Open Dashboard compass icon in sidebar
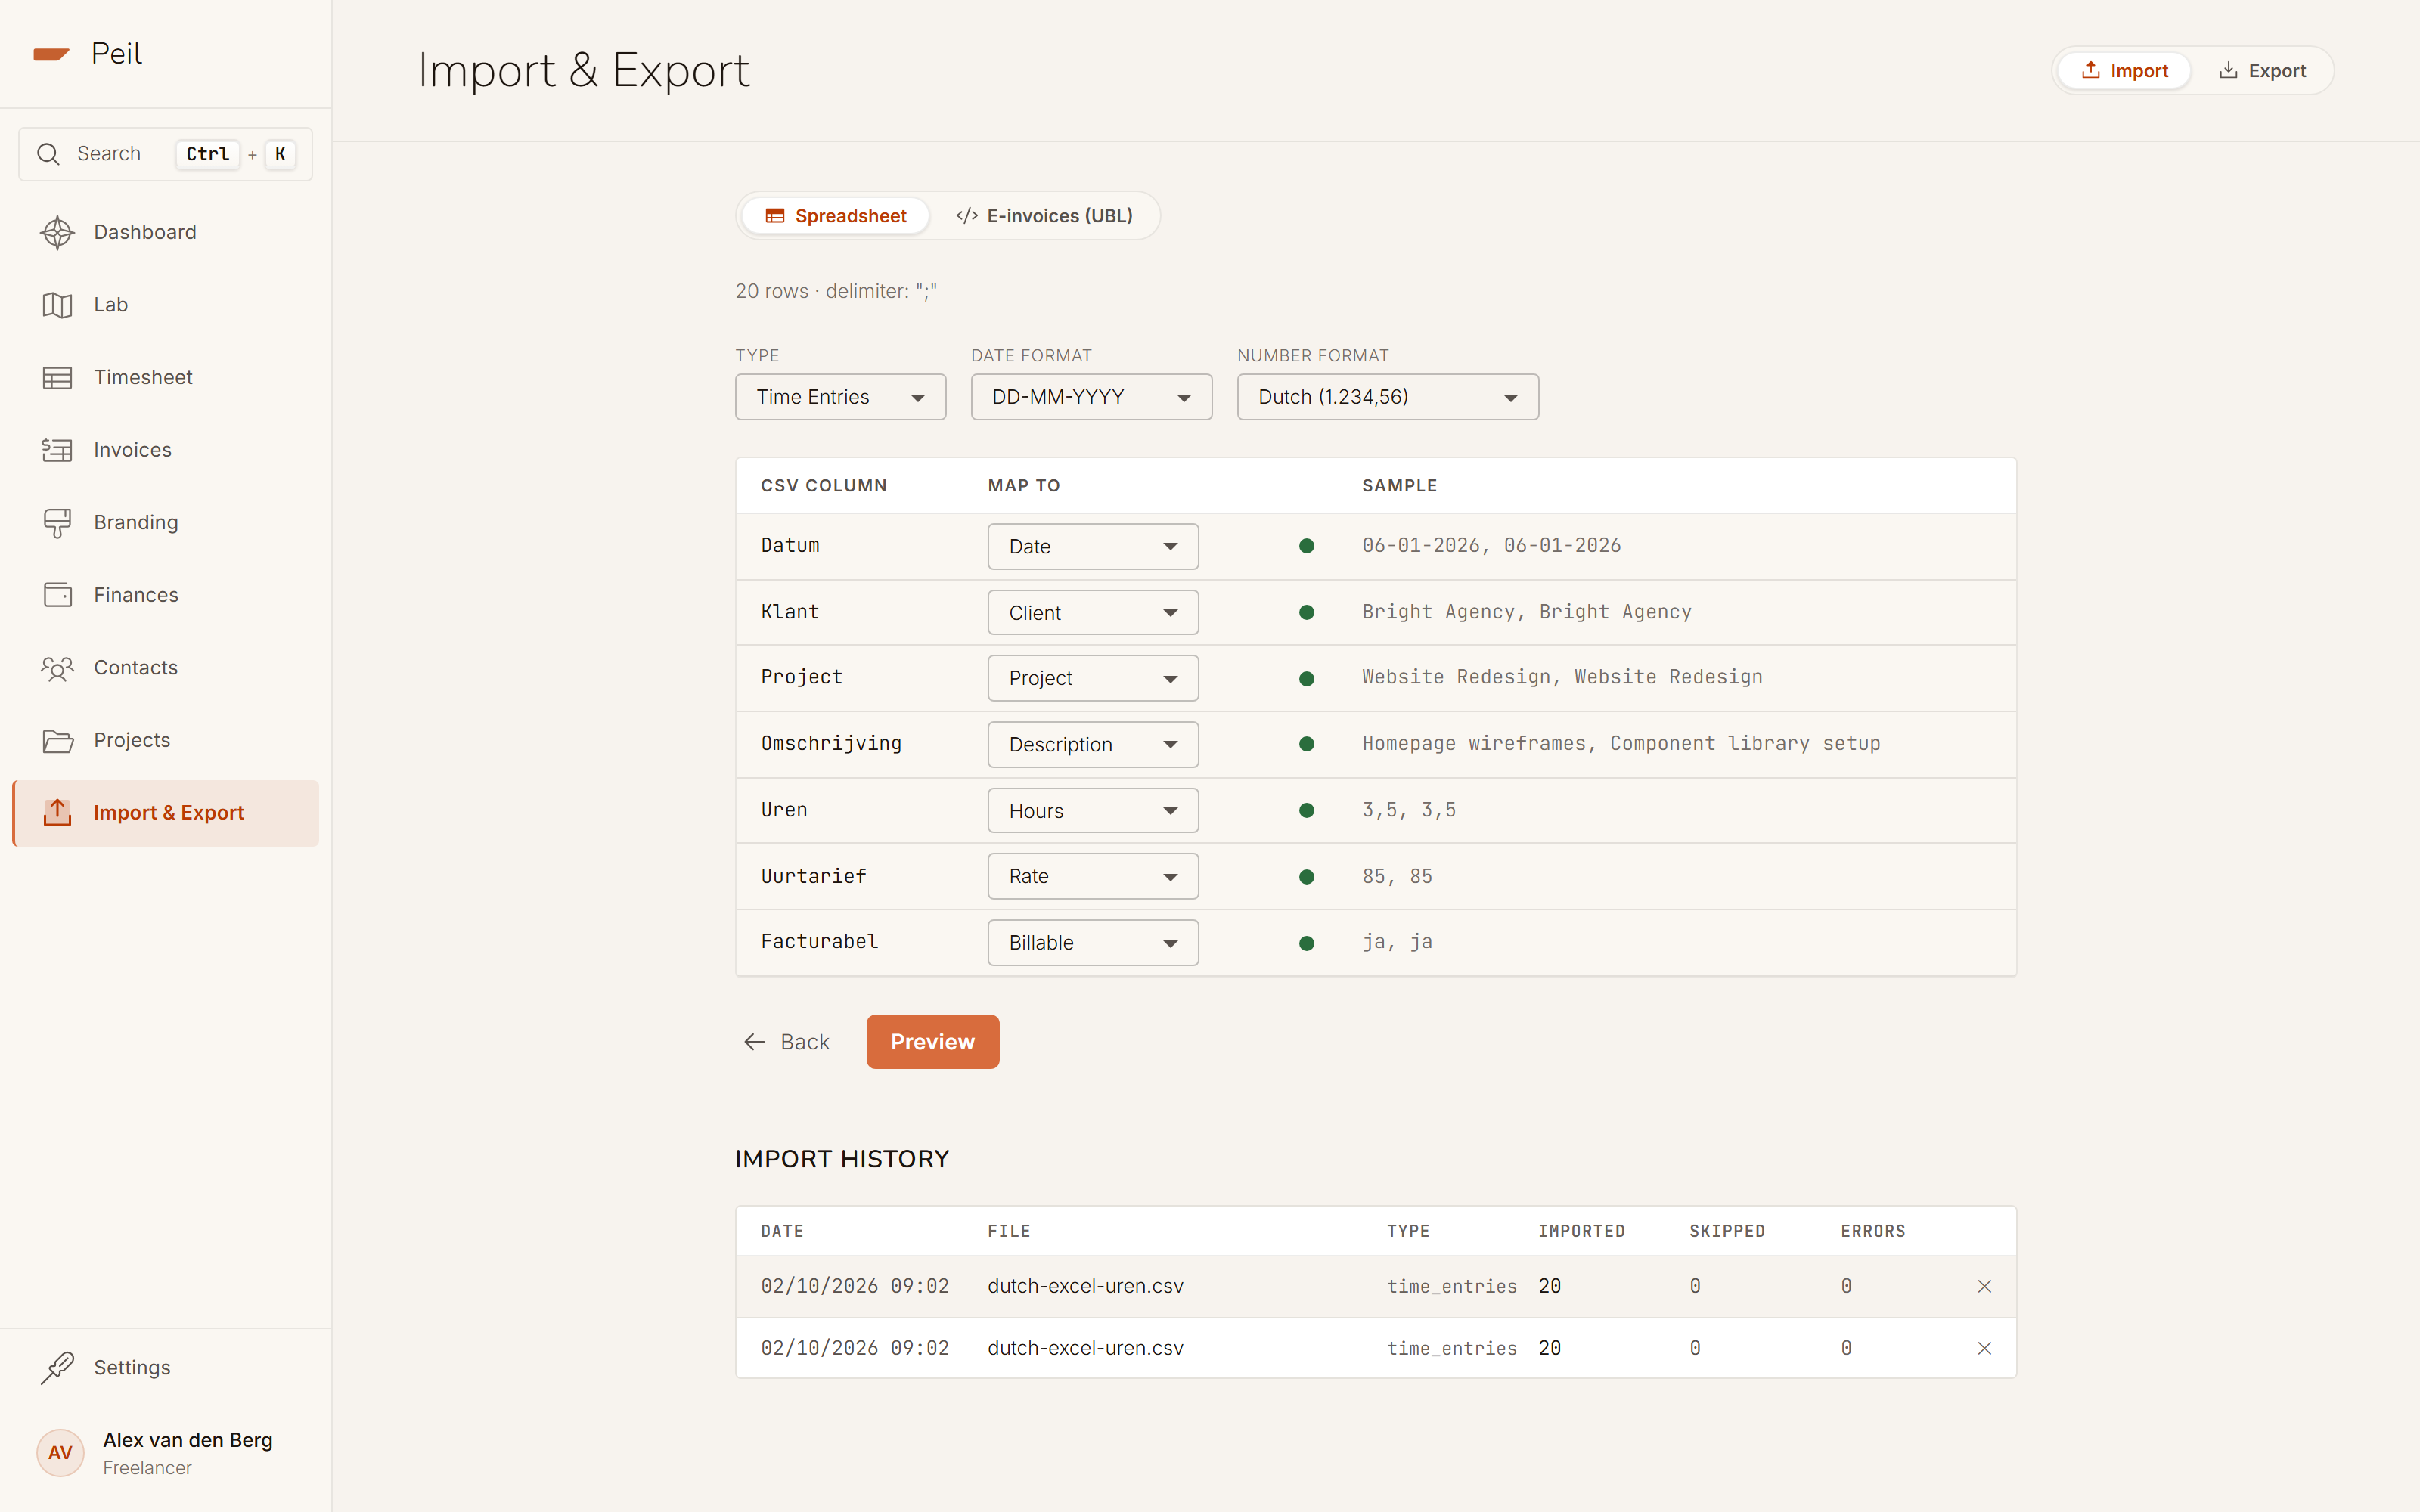Screen dimensions: 2420x1512 [x=57, y=232]
